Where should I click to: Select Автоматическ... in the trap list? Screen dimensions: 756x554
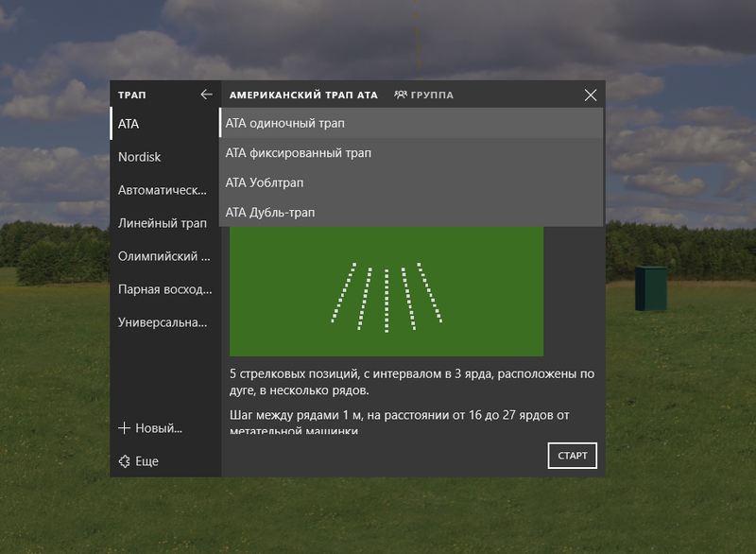point(165,190)
